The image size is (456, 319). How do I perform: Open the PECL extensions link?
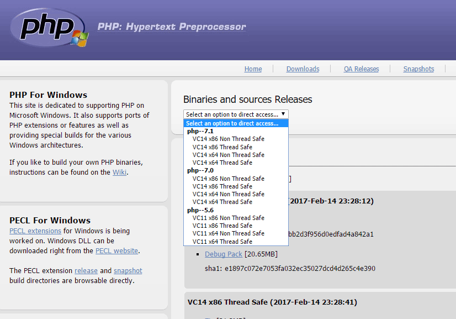click(35, 231)
